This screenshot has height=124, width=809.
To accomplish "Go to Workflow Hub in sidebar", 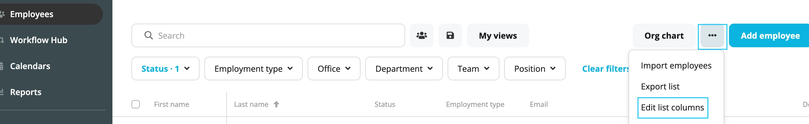I will (38, 40).
